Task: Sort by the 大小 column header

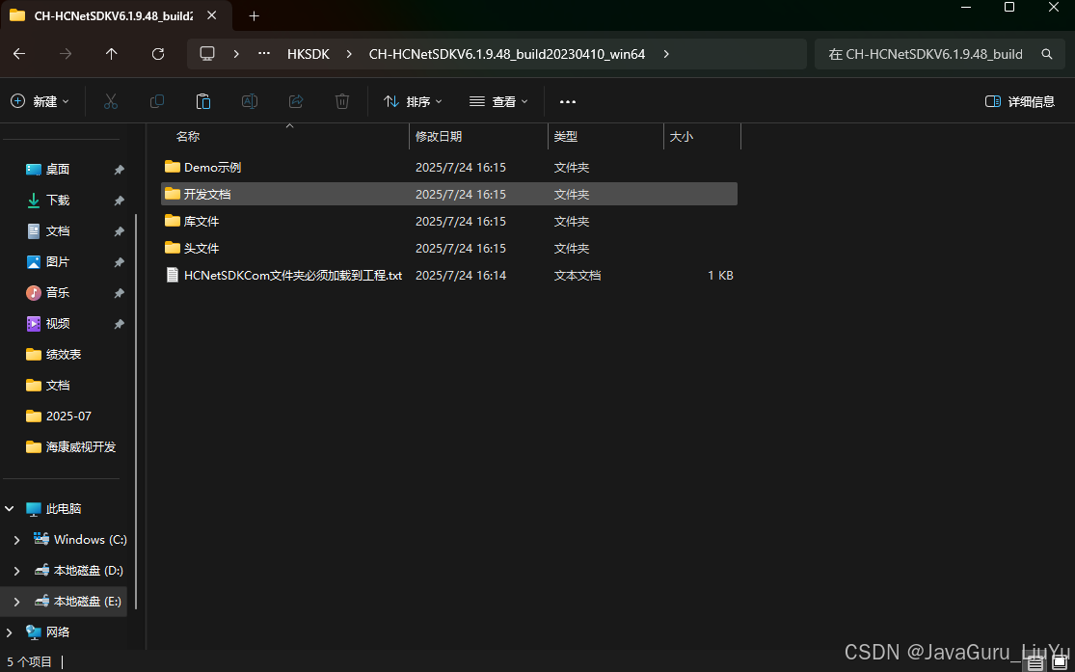Action: click(682, 137)
